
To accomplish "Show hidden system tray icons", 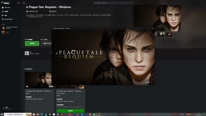I will point(177,114).
